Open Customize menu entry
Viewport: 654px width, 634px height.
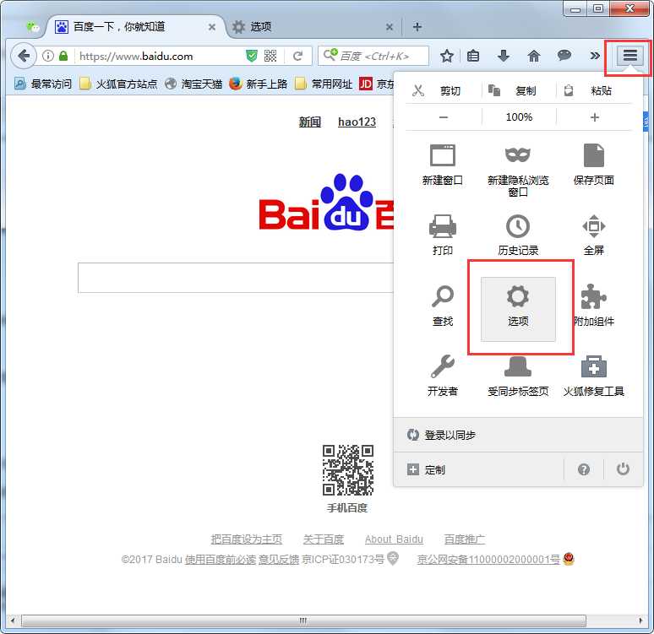point(478,469)
